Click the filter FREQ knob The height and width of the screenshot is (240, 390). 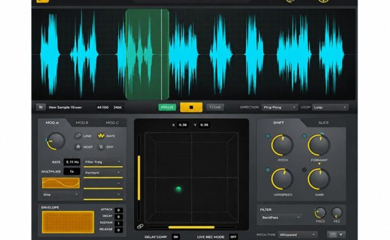coord(320,213)
